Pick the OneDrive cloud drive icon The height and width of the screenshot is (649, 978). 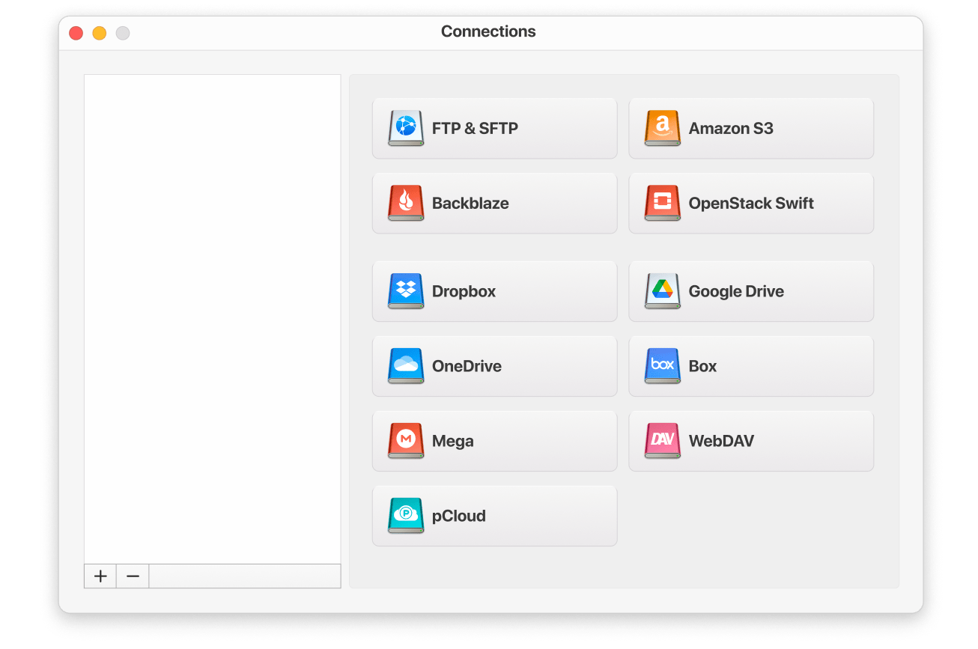[x=405, y=366]
